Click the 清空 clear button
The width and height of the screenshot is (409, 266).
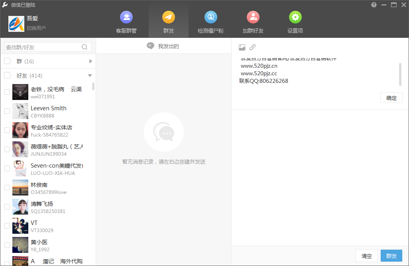[x=366, y=256]
